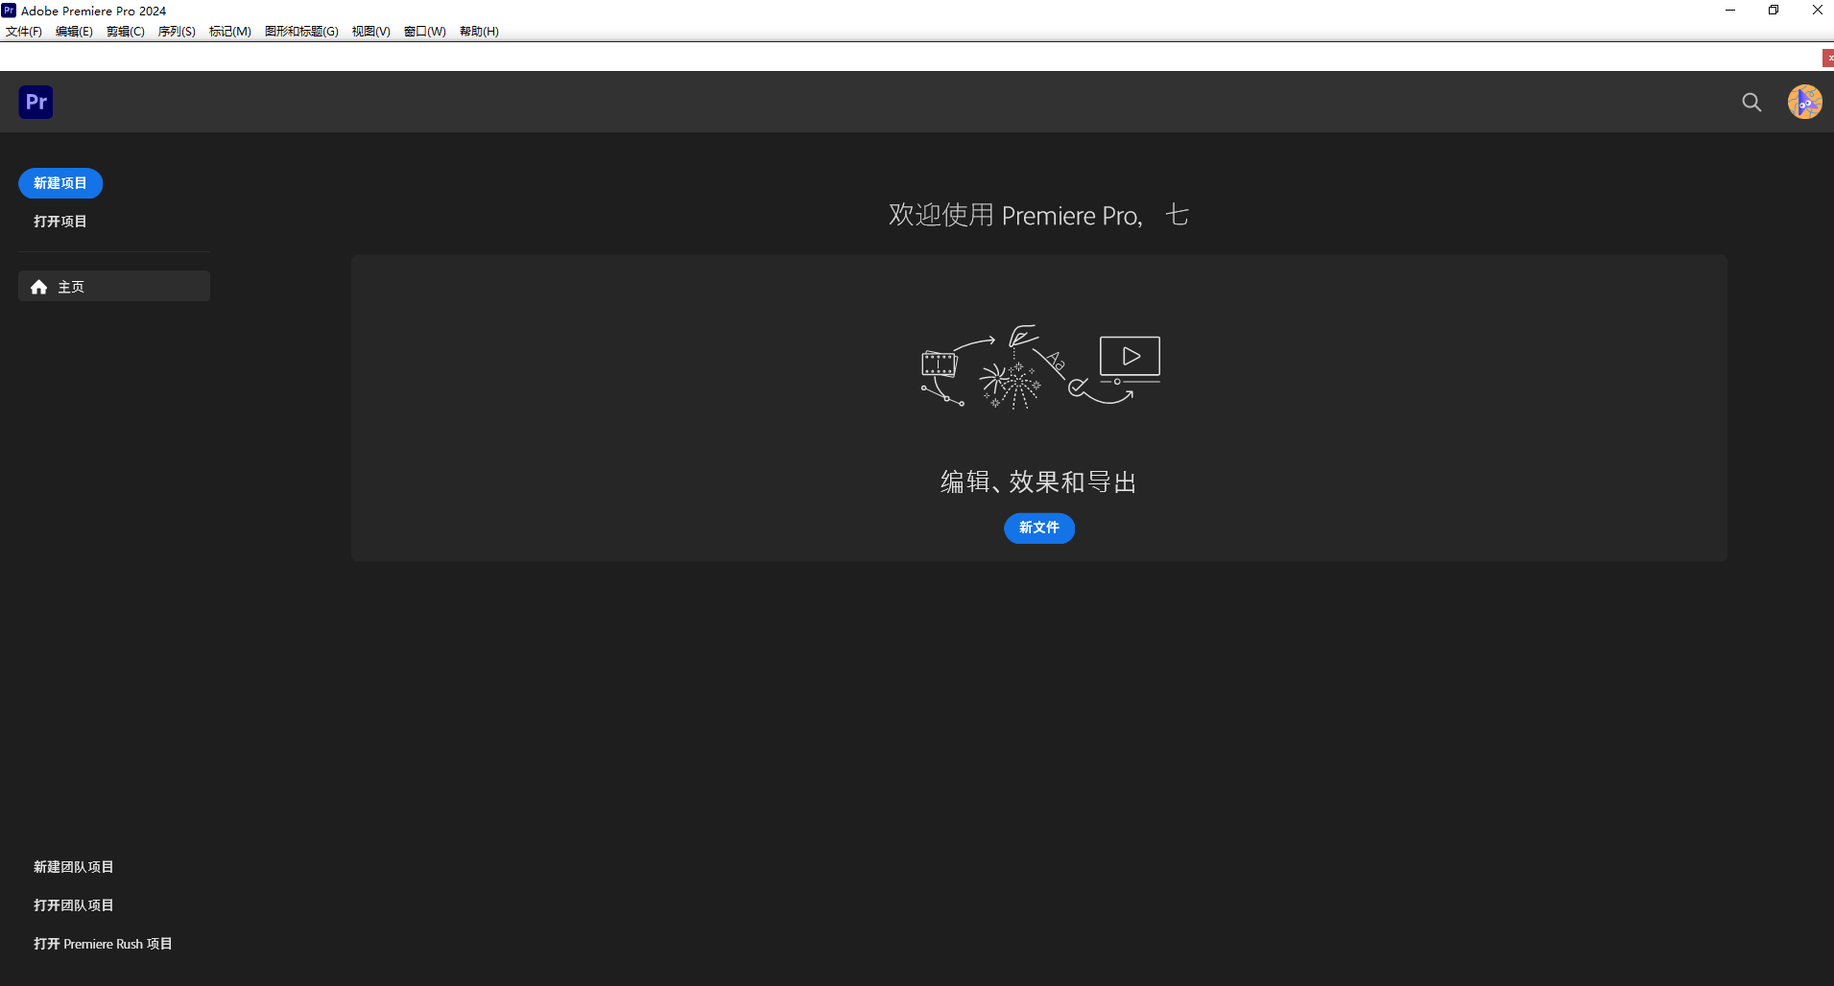Open the 序列 menu
Viewport: 1834px width, 986px height.
click(176, 31)
